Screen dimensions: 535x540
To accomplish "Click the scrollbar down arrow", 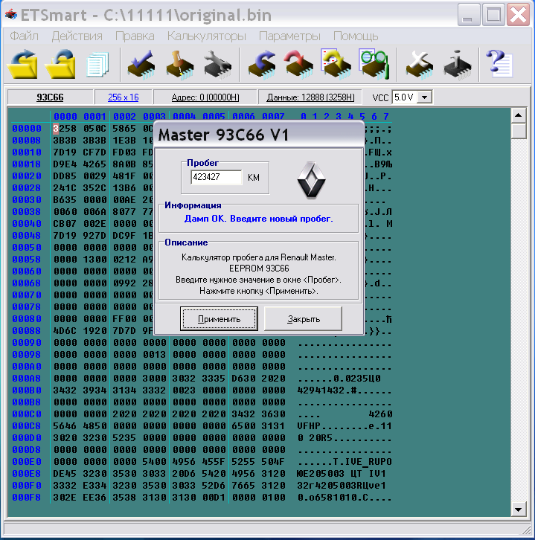I will pos(519,510).
